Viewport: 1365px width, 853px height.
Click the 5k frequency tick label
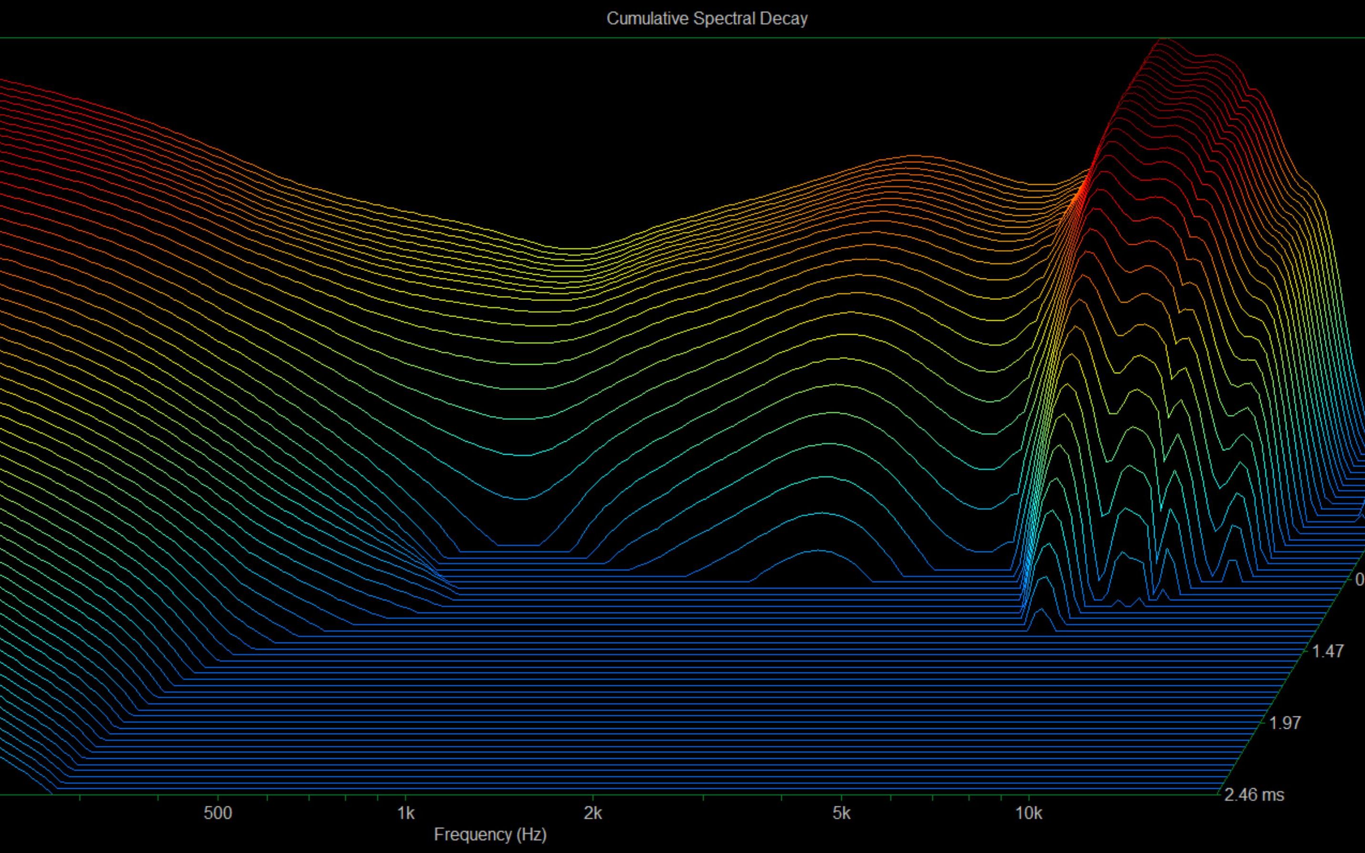tap(841, 813)
